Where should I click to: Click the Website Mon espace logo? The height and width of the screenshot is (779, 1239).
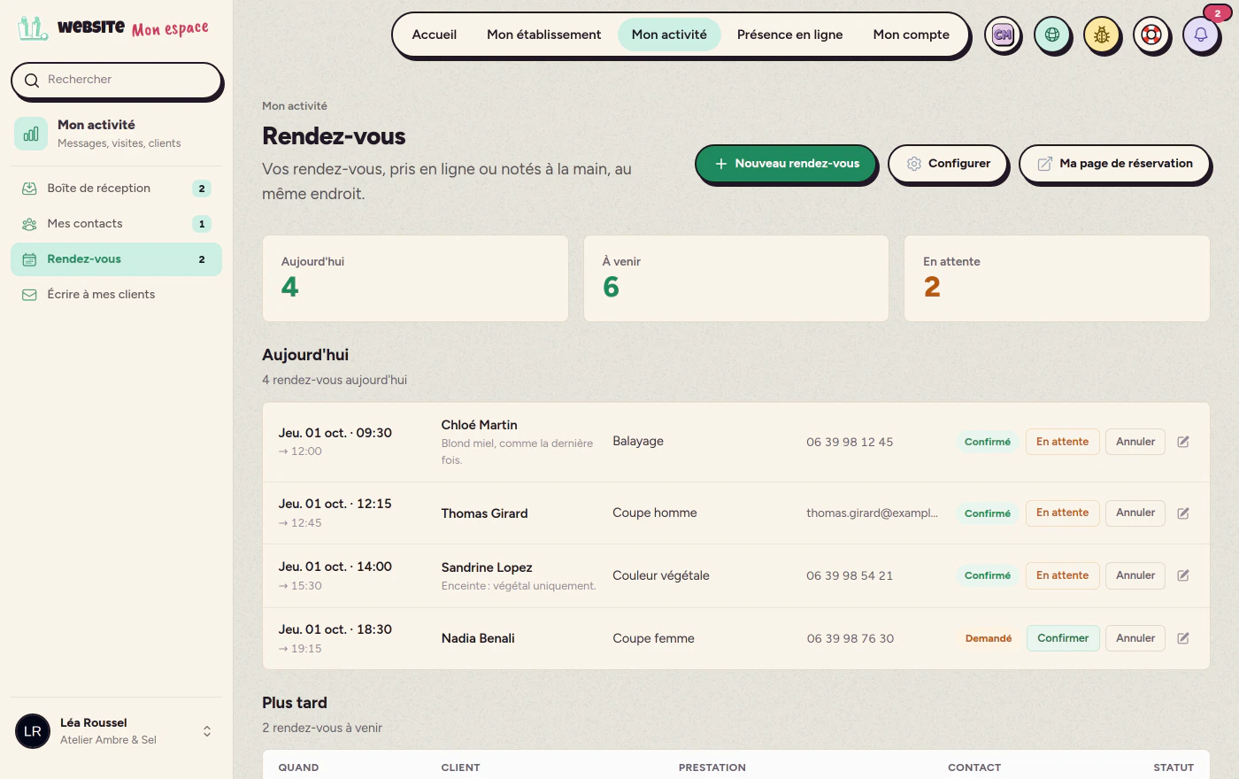[x=113, y=28]
